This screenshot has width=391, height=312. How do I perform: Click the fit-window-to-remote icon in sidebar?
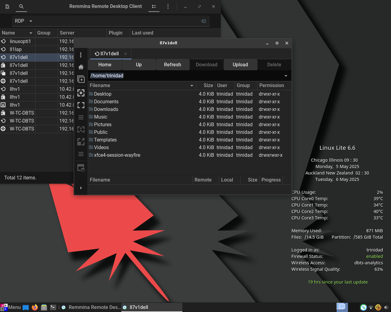point(81,93)
